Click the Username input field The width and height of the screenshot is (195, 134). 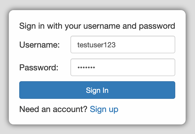(x=123, y=45)
